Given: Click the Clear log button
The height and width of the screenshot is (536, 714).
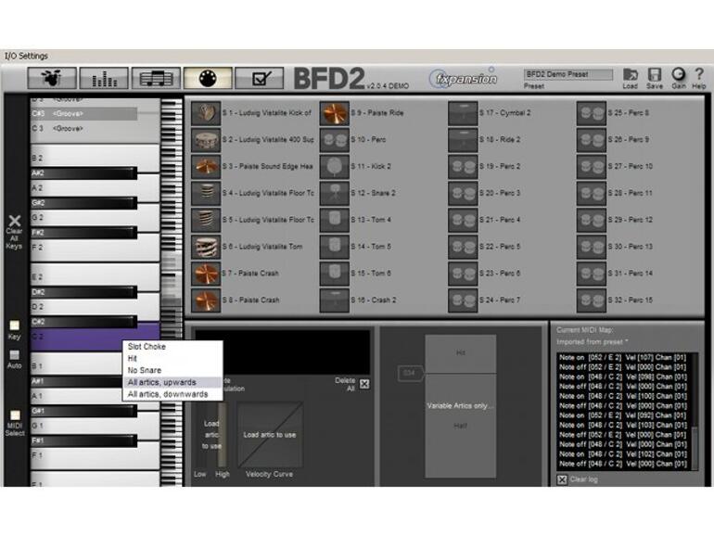Looking at the screenshot, I should click(x=562, y=479).
